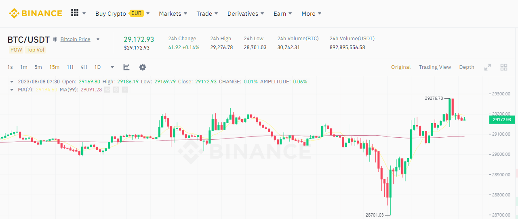Open the technical indicator chart icon
Image resolution: width=518 pixels, height=219 pixels.
[126, 67]
